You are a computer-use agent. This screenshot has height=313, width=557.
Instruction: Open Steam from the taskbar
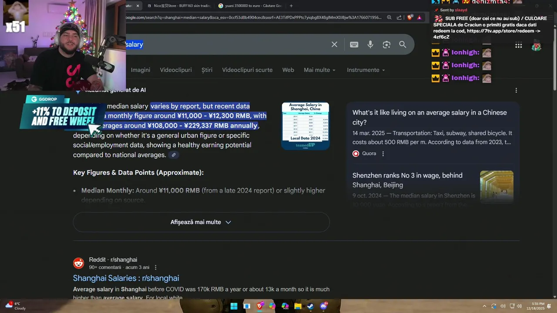310,306
